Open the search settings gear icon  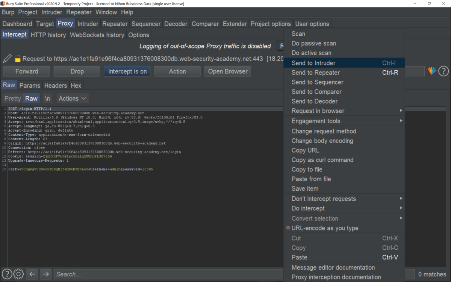18,274
